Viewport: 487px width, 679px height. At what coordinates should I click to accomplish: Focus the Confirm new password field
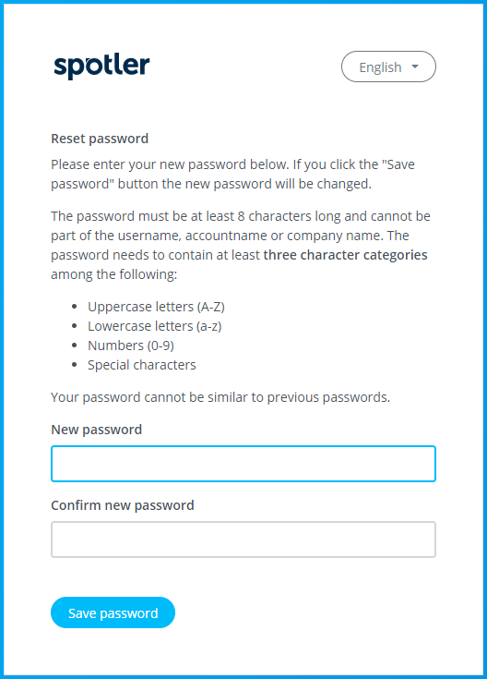pos(243,540)
